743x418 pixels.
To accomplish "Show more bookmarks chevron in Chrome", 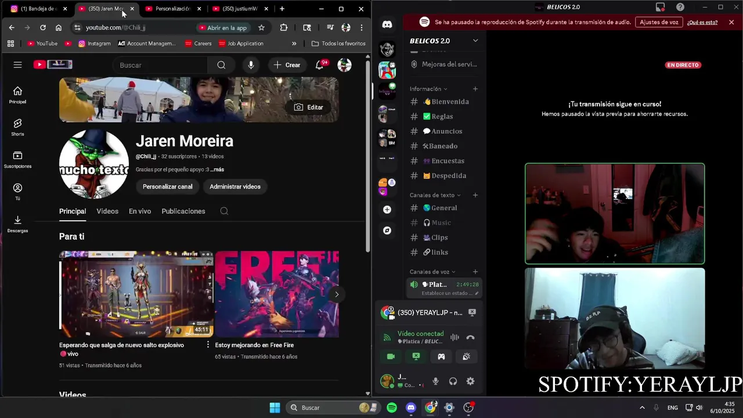I will pyautogui.click(x=294, y=44).
